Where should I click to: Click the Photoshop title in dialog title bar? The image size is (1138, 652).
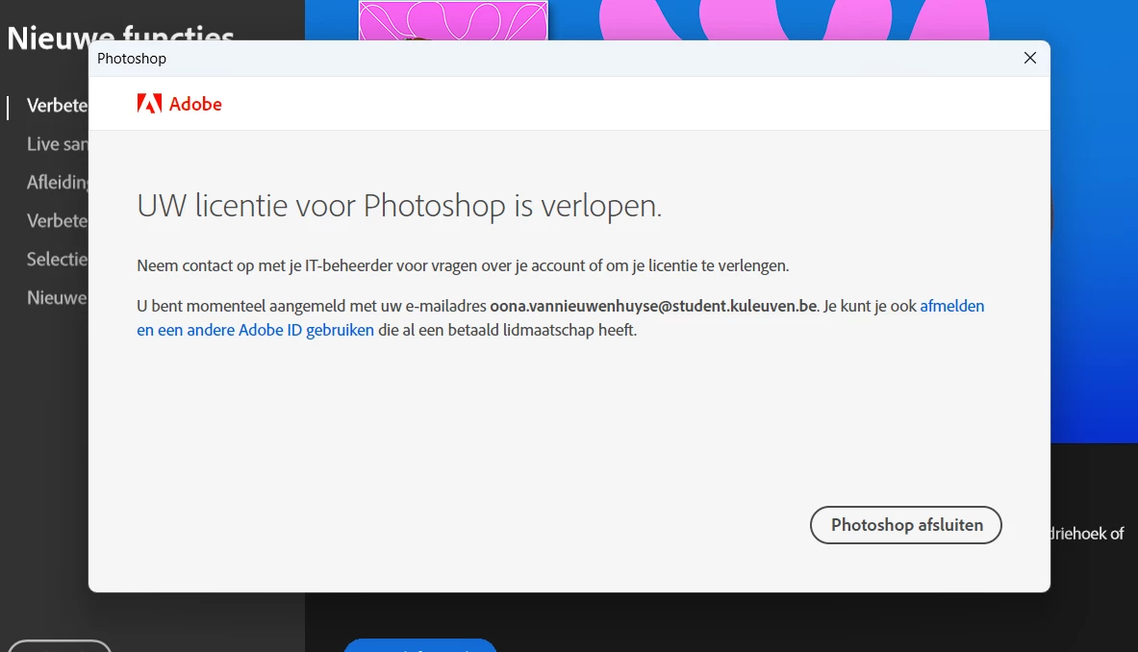click(x=132, y=59)
